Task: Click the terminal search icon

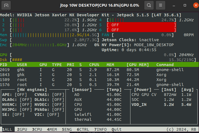Action: tap(149, 5)
